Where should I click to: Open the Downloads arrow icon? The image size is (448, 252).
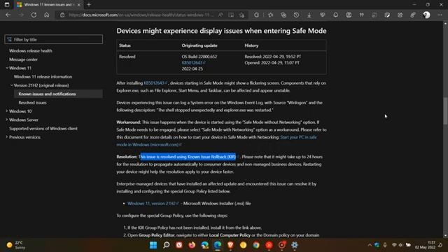(x=309, y=15)
